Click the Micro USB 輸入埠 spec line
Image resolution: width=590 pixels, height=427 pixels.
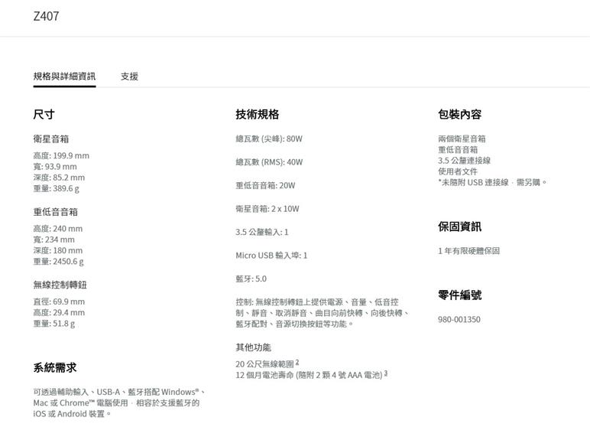pos(271,255)
